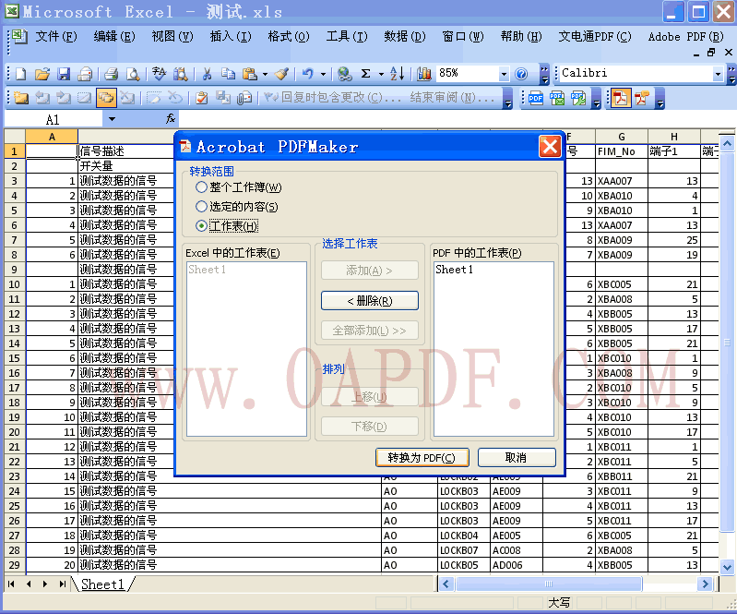Click the A1 Name Box field
This screenshot has height=614, width=737.
pos(53,119)
